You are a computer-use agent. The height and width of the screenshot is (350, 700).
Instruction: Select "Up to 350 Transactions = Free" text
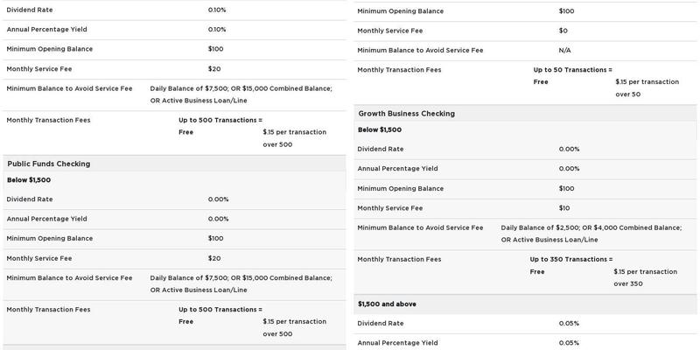[570, 265]
